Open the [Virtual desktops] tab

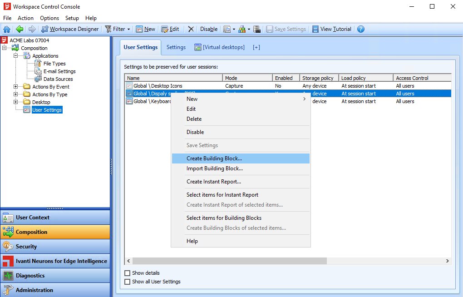[x=219, y=47]
